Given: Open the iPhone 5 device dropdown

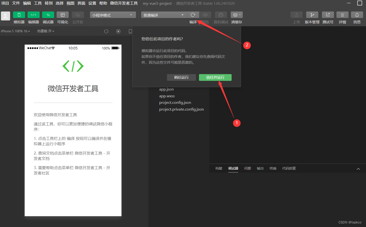Looking at the screenshot, I should tap(15, 31).
